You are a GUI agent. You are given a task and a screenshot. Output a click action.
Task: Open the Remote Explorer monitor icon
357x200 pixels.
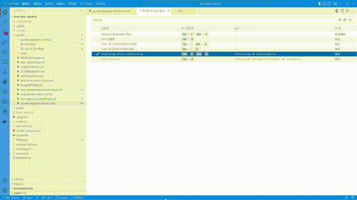click(x=5, y=62)
